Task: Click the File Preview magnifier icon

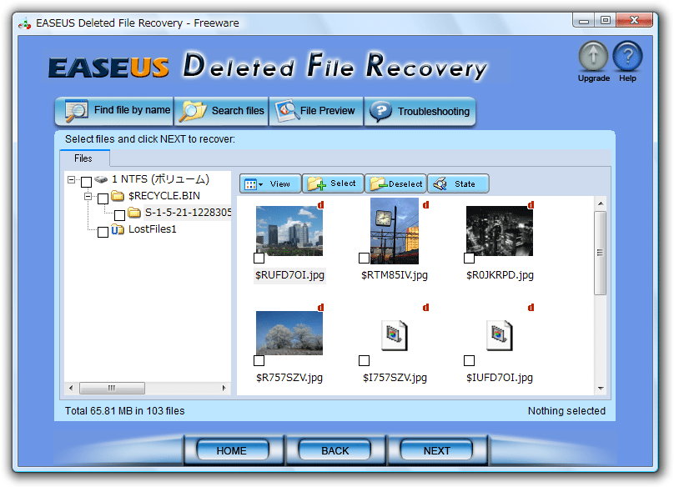Action: pos(287,112)
